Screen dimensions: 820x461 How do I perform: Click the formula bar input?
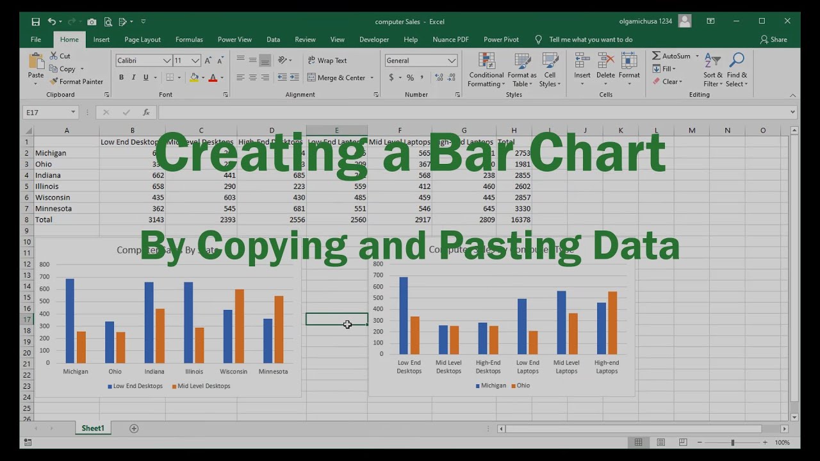pyautogui.click(x=473, y=112)
